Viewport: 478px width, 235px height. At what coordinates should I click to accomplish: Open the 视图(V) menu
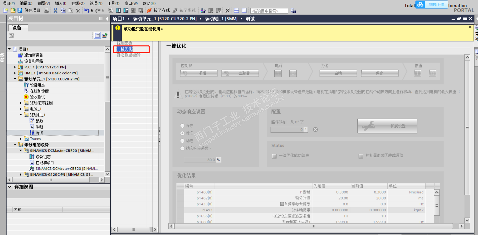44,3
